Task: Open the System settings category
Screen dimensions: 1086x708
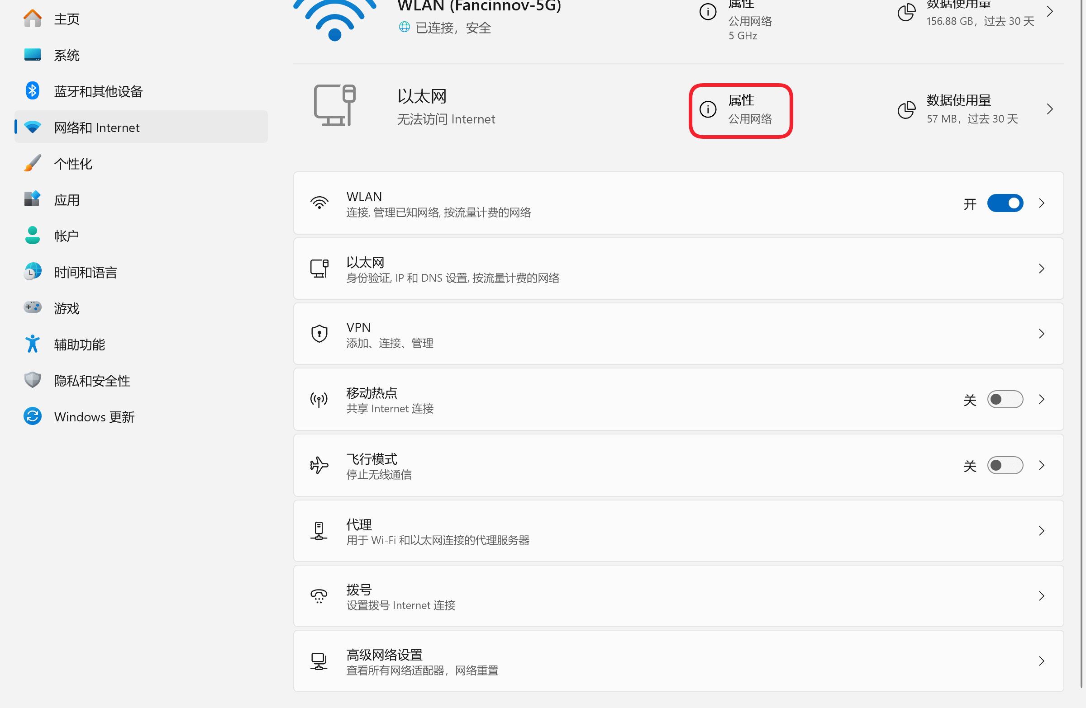Action: point(67,55)
